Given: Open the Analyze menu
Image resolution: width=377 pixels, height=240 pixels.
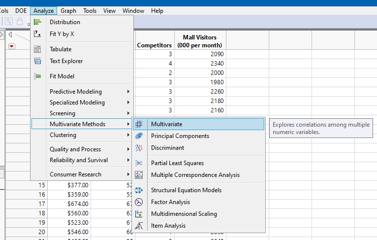Looking at the screenshot, I should pos(43,11).
